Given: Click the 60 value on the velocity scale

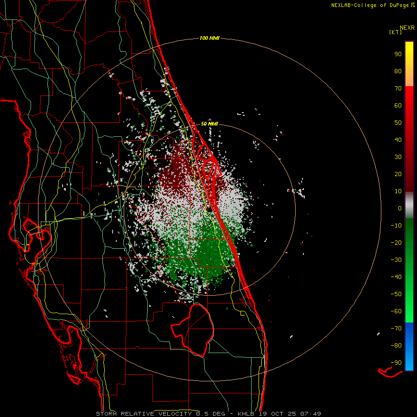Looking at the screenshot, I should tap(398, 105).
